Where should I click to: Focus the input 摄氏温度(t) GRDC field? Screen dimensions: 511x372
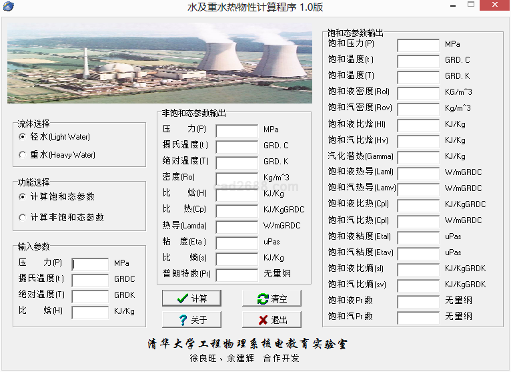[x=90, y=281]
